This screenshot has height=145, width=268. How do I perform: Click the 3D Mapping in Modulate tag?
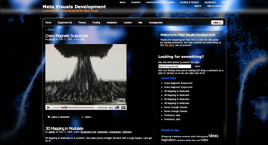coord(171,136)
